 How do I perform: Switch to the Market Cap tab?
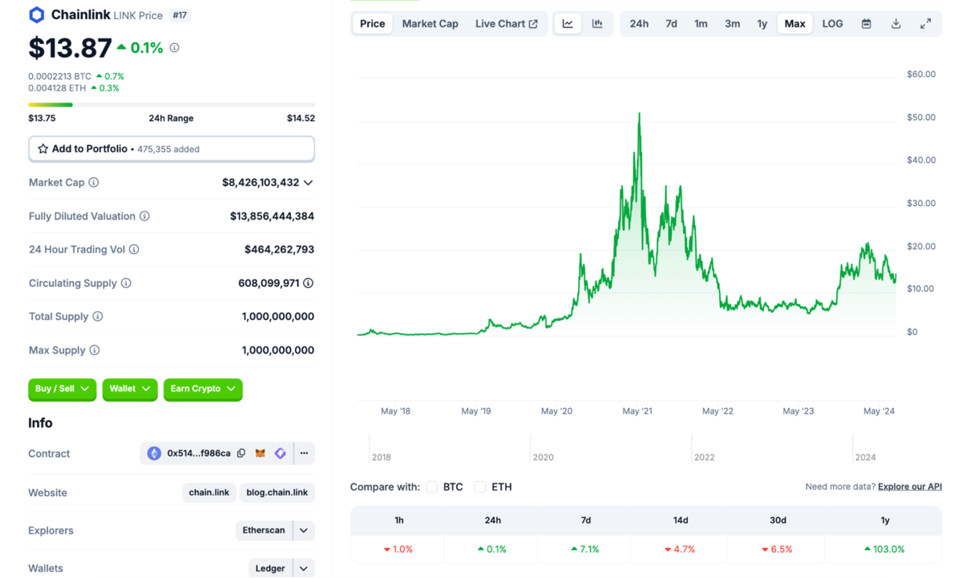(430, 24)
